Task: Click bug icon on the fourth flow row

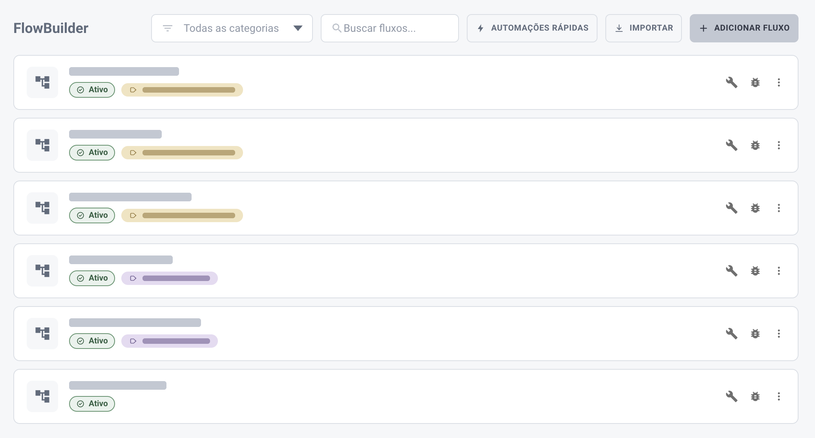Action: coord(755,271)
